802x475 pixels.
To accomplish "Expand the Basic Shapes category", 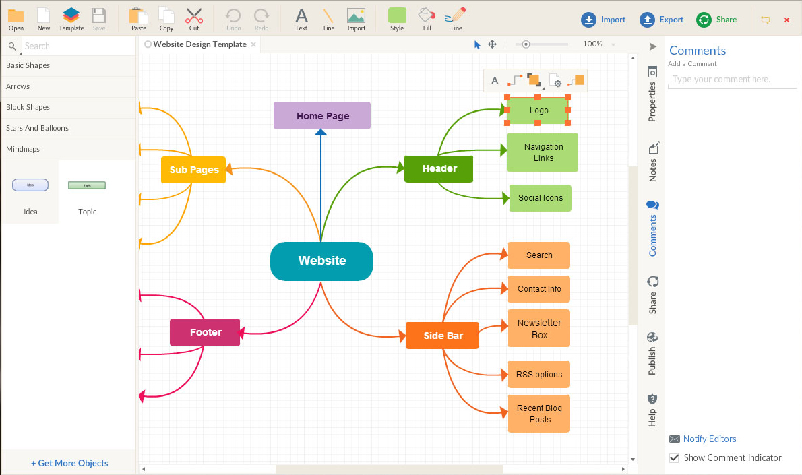I will pyautogui.click(x=67, y=65).
